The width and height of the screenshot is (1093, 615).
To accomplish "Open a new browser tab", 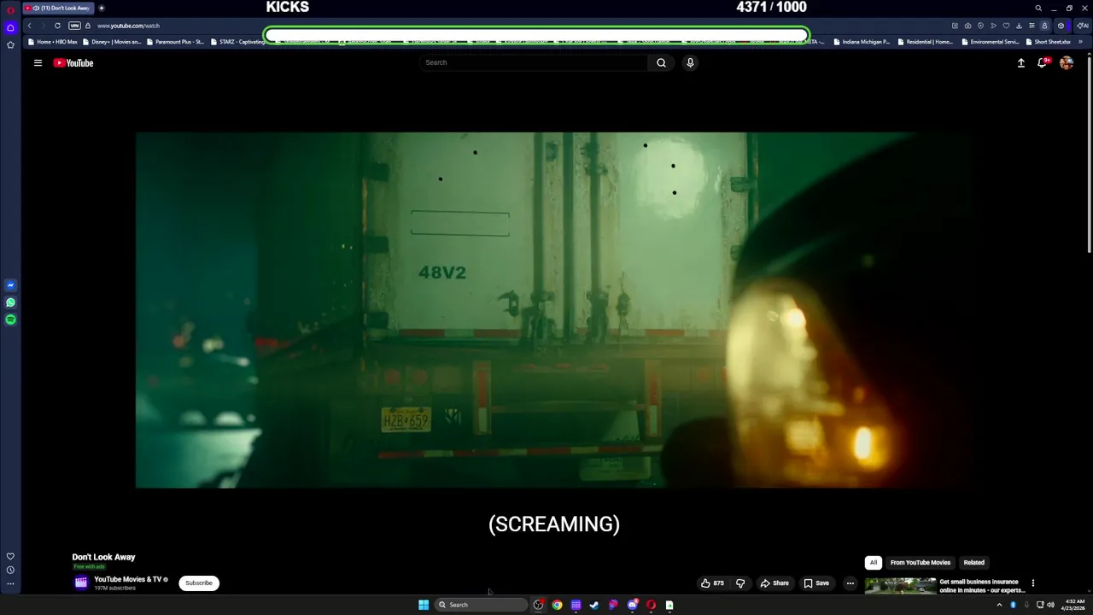I will coord(102,8).
